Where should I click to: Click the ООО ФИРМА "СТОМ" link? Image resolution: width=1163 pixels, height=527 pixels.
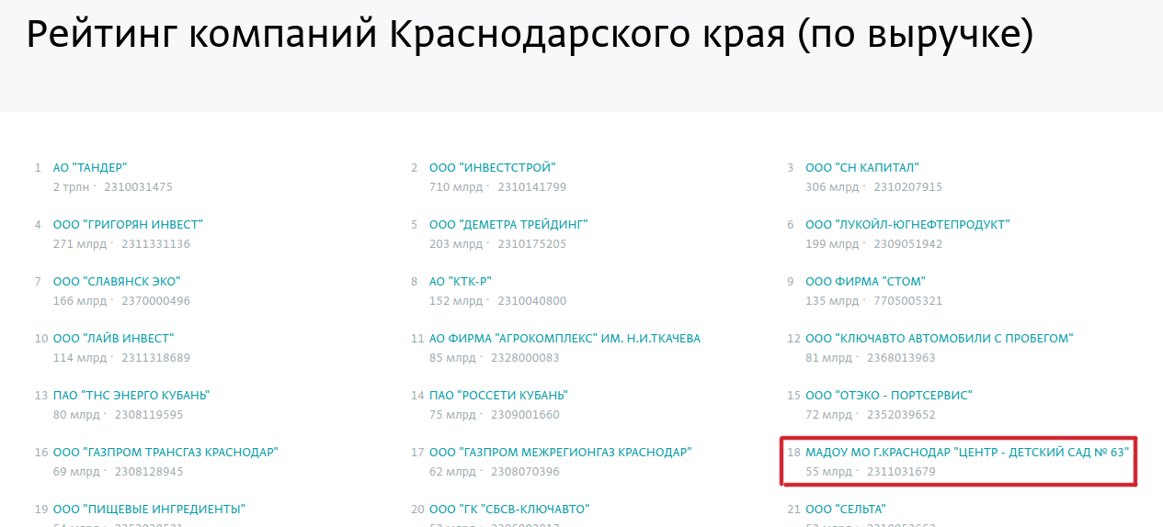[865, 282]
